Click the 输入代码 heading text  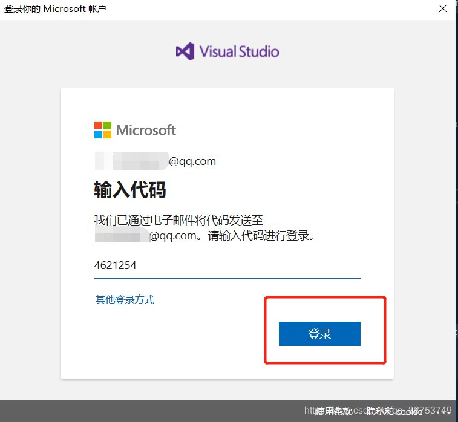click(130, 190)
